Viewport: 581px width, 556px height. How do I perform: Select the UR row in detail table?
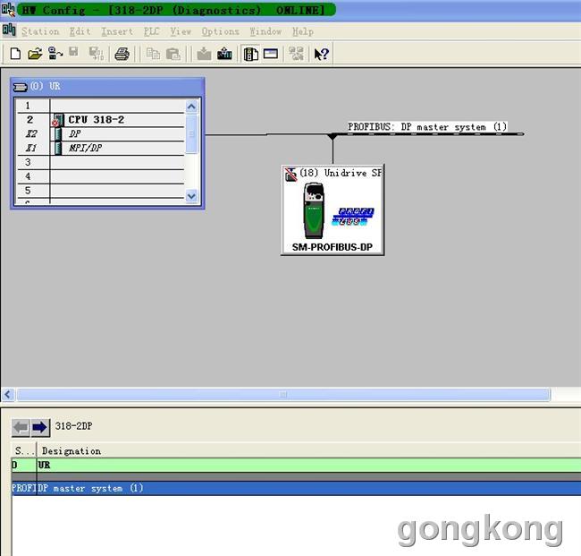coord(296,465)
